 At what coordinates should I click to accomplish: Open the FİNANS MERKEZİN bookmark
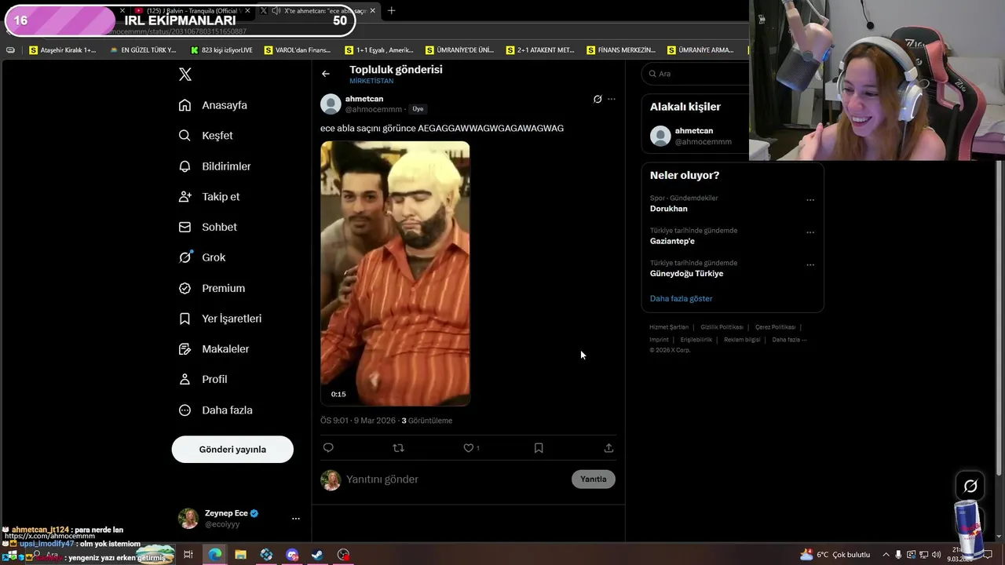click(620, 50)
